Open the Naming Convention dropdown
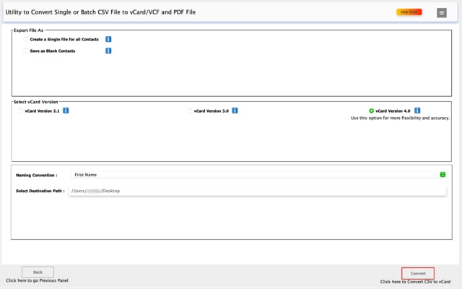The height and width of the screenshot is (289, 462). pyautogui.click(x=258, y=175)
